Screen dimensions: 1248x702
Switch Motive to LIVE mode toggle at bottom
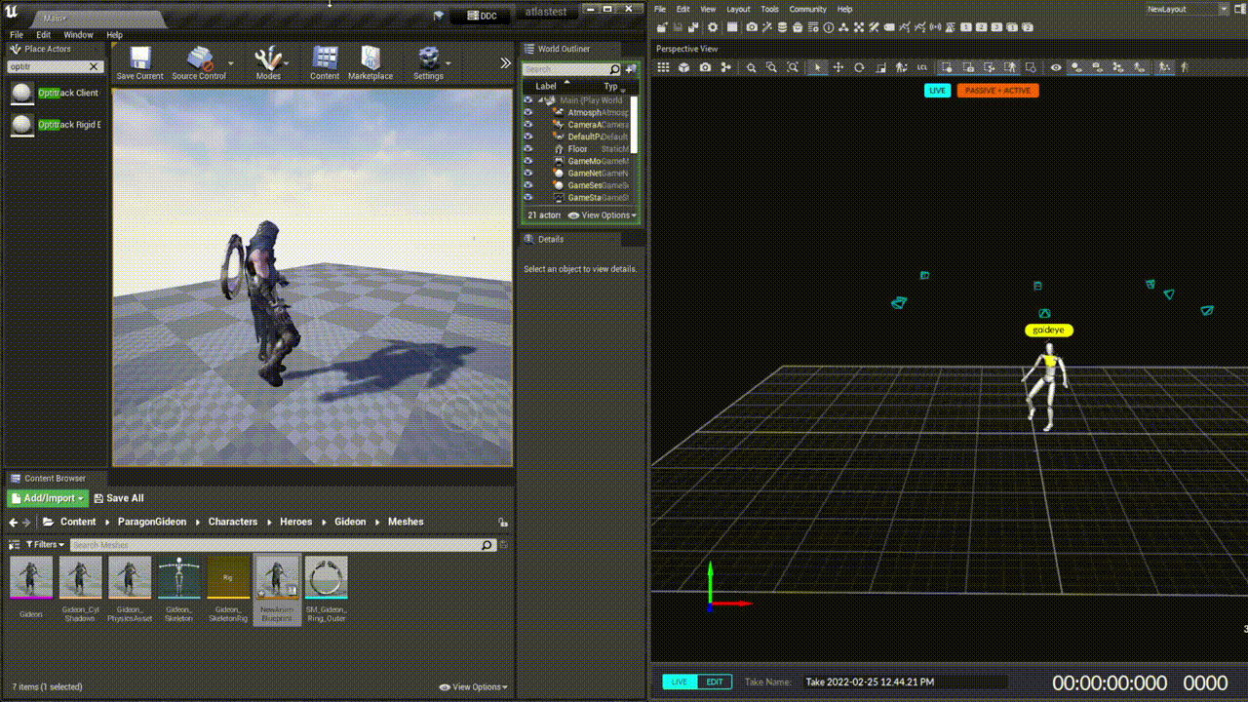point(680,682)
